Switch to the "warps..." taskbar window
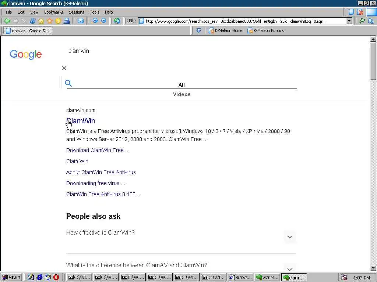The height and width of the screenshot is (282, 377). point(267,278)
